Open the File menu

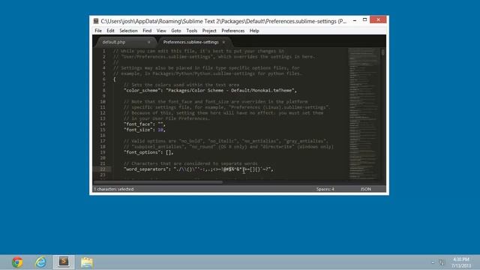coord(98,31)
